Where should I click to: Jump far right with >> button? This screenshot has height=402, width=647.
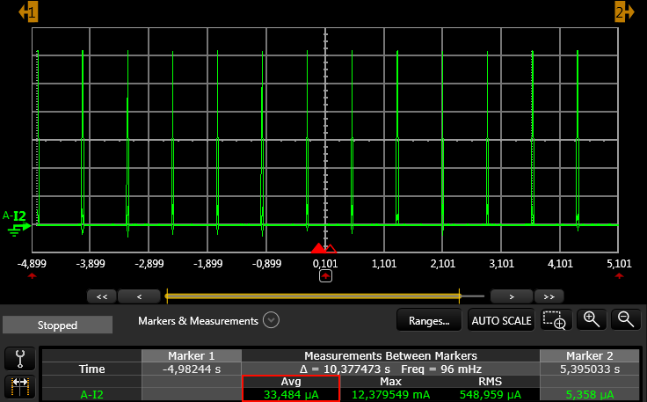tap(549, 296)
